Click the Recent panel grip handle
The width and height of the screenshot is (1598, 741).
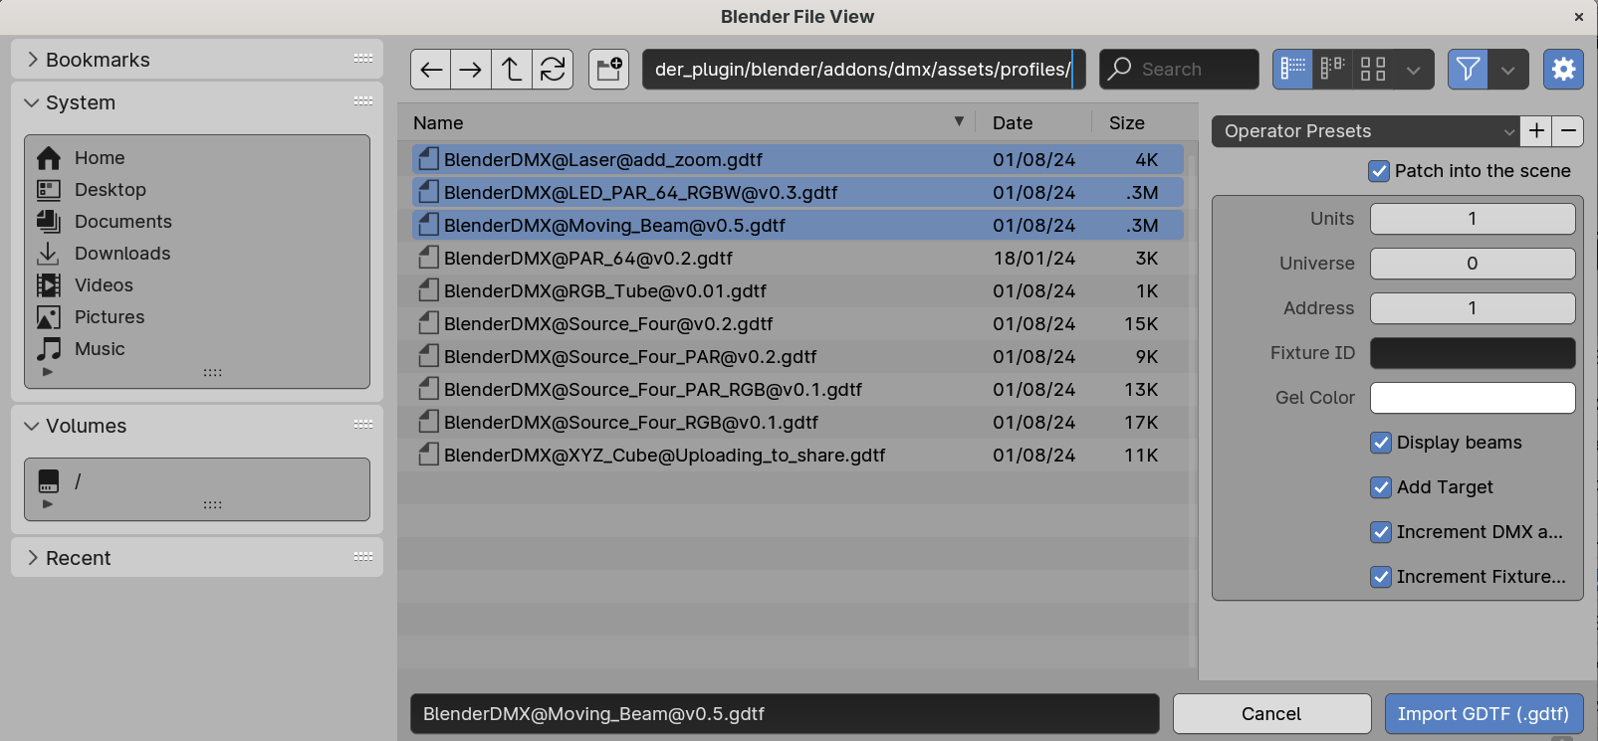[x=363, y=557]
